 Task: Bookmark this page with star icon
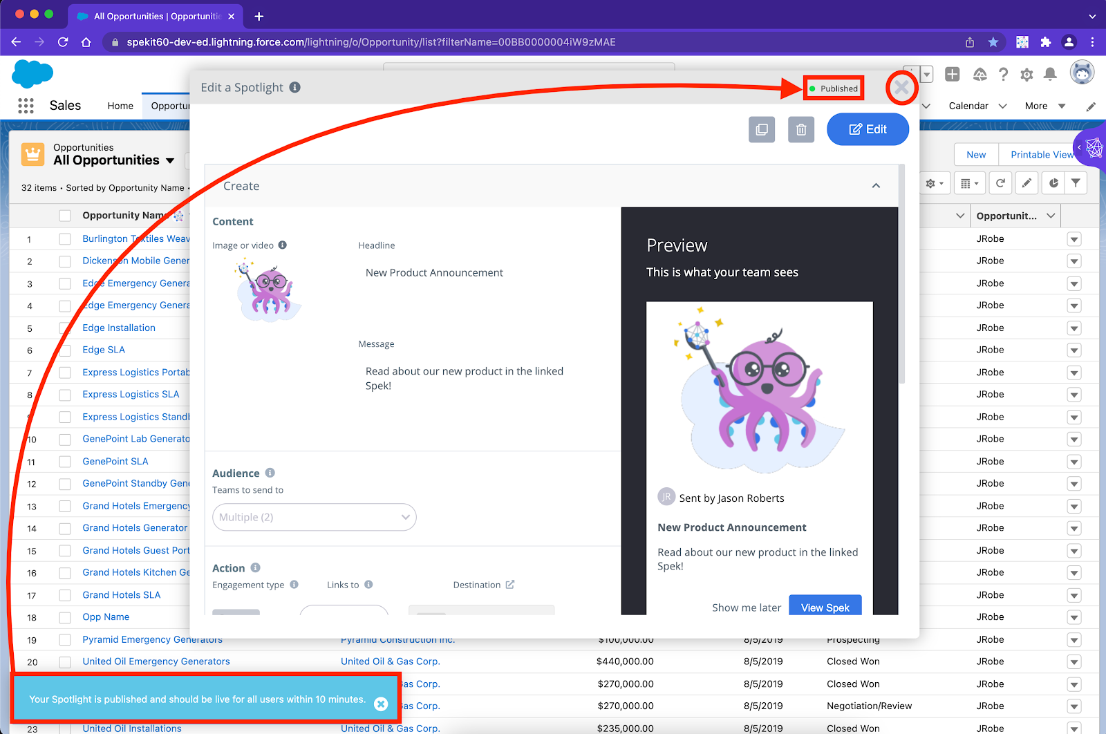(x=993, y=42)
